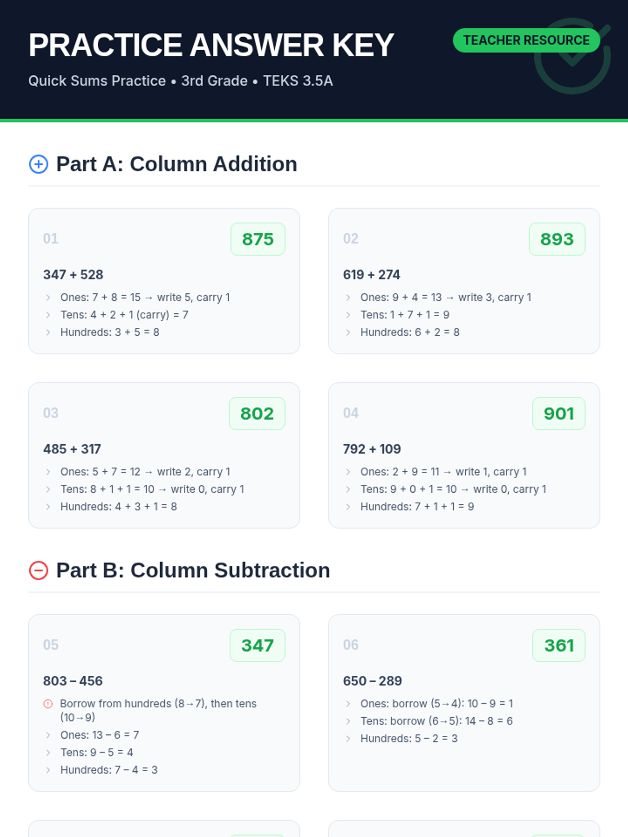The height and width of the screenshot is (837, 628).
Task: Click the chevron beside "Tens: 8 + 1 + 1 = 10"
Action: [48, 490]
